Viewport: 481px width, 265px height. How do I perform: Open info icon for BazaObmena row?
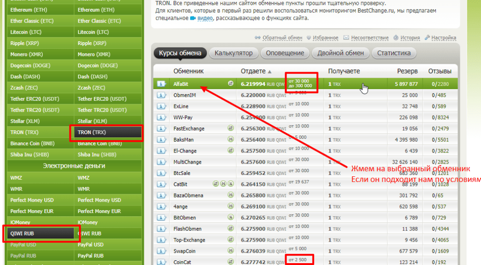162,195
